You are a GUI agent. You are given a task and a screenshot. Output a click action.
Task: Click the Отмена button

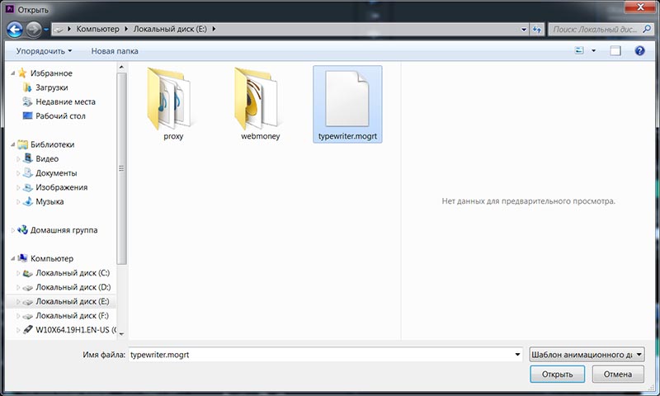(x=618, y=374)
